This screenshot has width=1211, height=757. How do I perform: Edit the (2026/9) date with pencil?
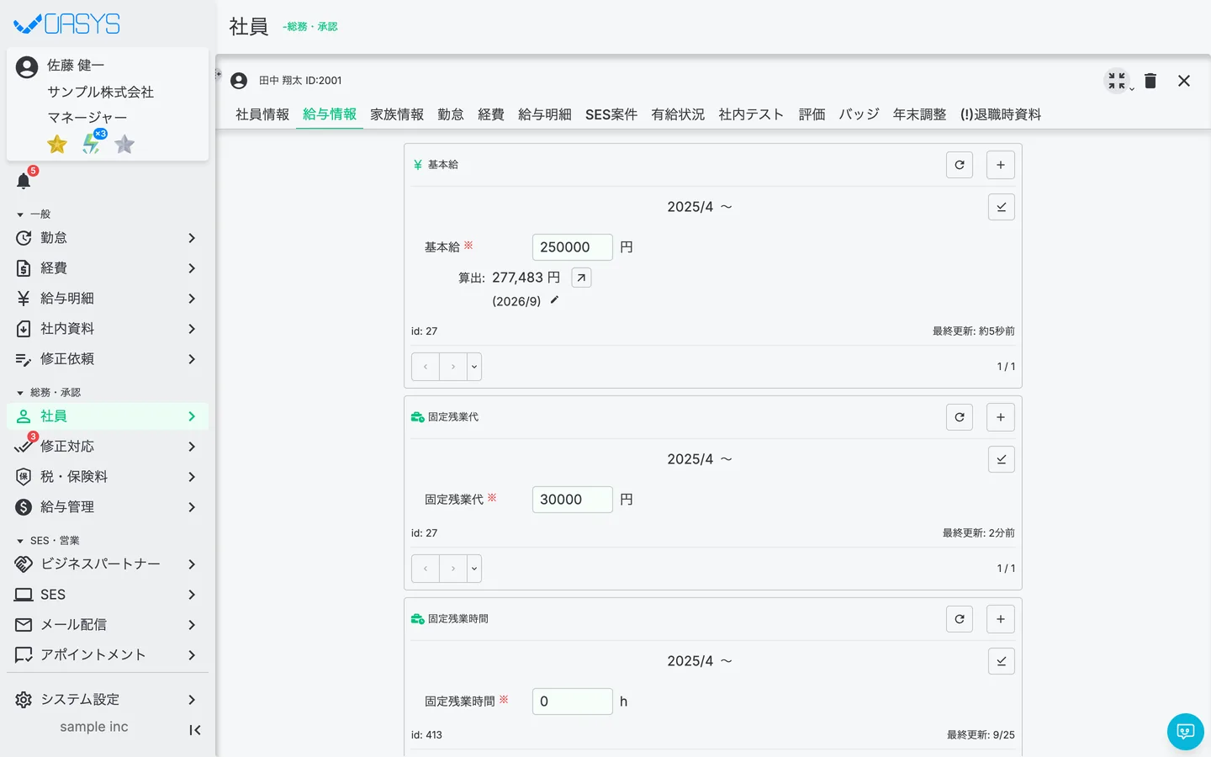click(x=554, y=300)
